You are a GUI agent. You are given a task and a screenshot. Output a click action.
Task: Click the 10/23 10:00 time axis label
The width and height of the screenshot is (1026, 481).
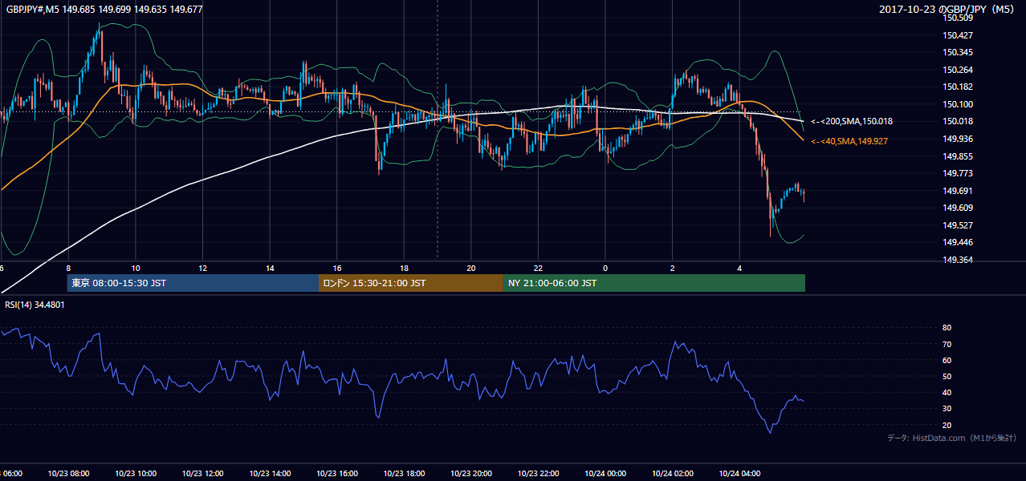[x=136, y=474]
